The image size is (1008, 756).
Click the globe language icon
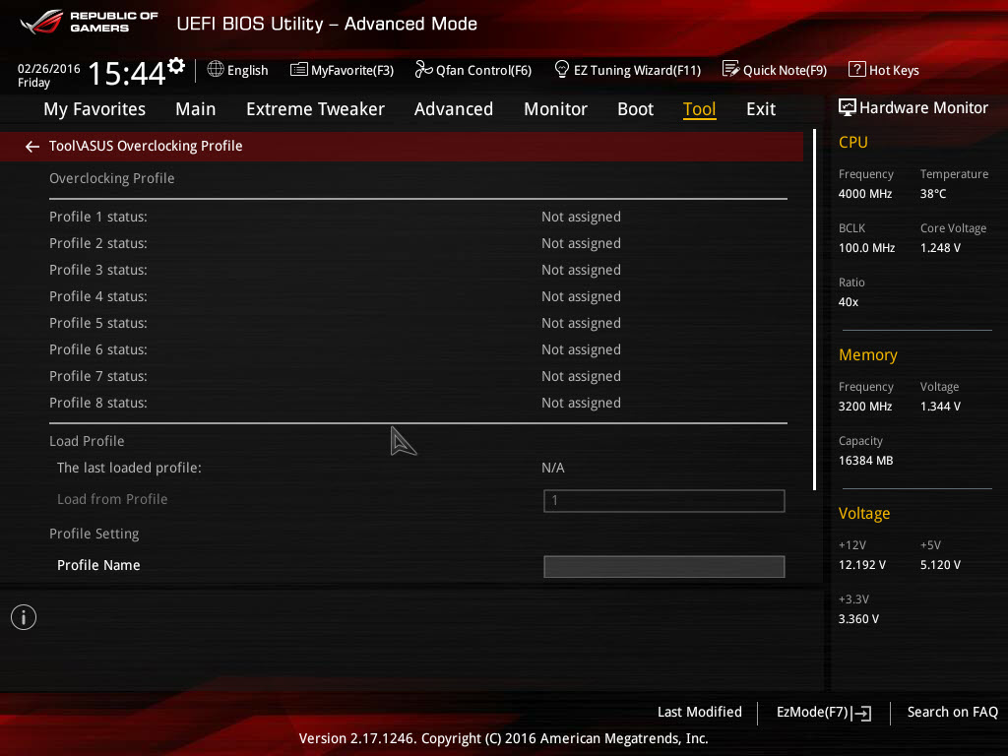(x=216, y=69)
